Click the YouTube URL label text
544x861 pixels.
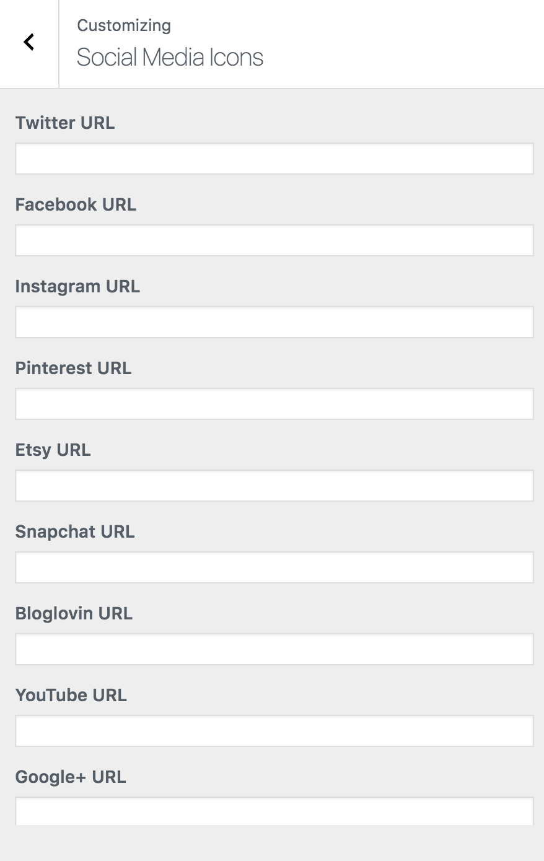(x=71, y=695)
